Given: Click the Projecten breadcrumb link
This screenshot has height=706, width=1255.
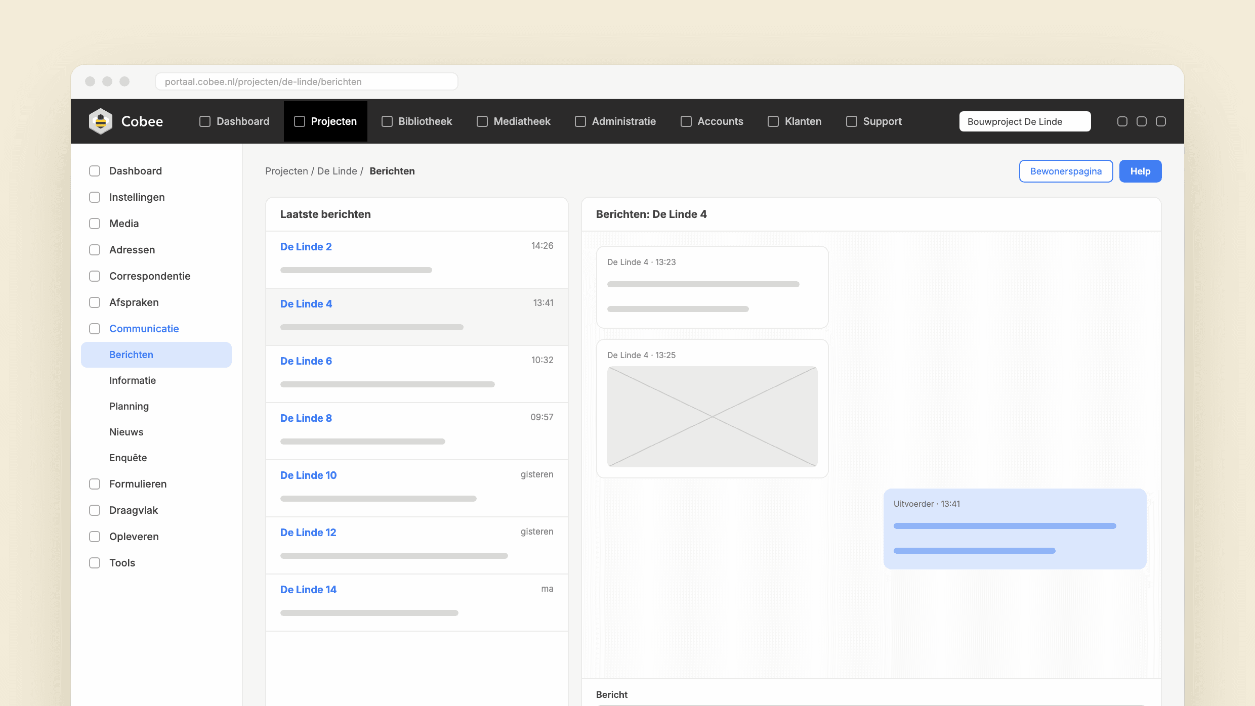Looking at the screenshot, I should [286, 171].
